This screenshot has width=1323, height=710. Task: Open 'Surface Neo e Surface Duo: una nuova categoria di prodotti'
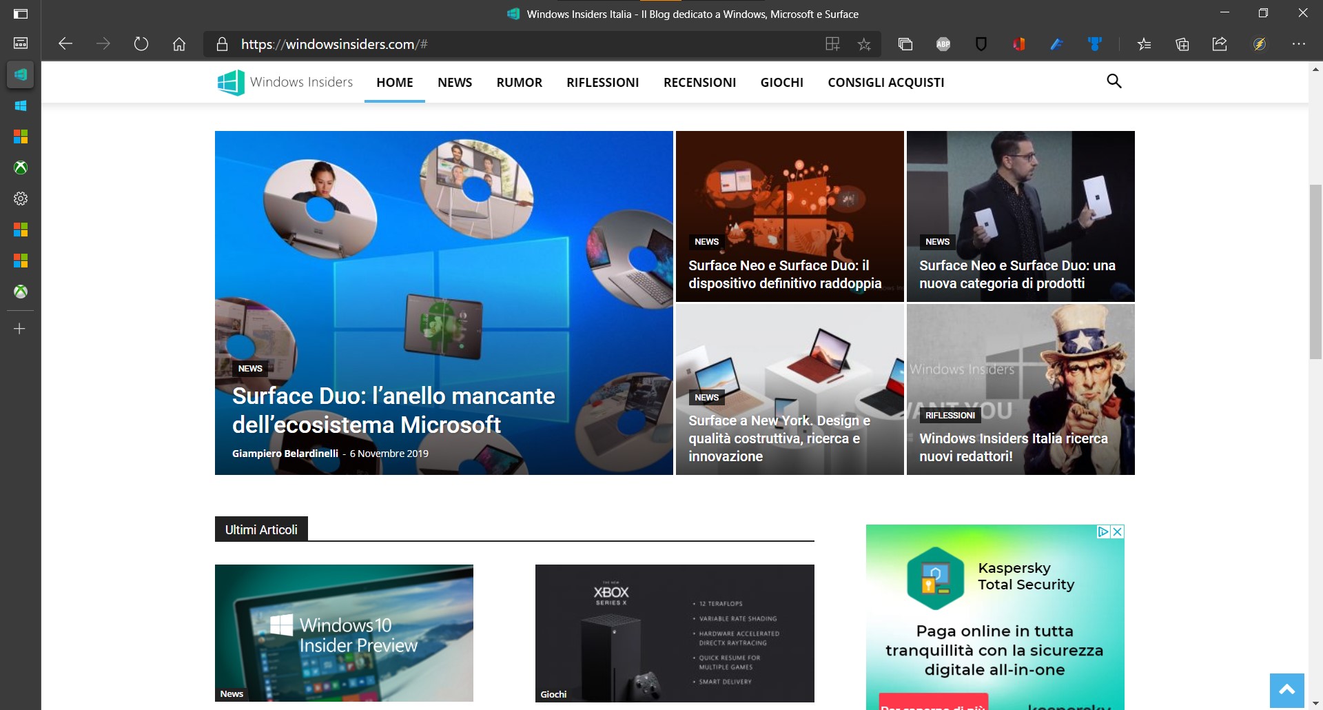tap(1017, 274)
